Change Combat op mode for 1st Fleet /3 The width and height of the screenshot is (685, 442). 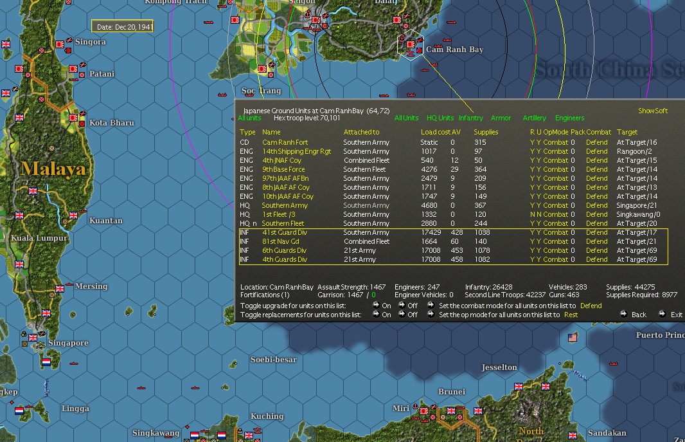click(x=556, y=214)
